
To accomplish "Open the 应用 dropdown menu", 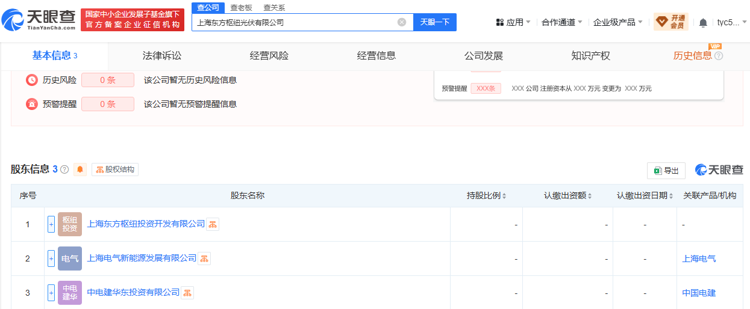I will pyautogui.click(x=513, y=22).
